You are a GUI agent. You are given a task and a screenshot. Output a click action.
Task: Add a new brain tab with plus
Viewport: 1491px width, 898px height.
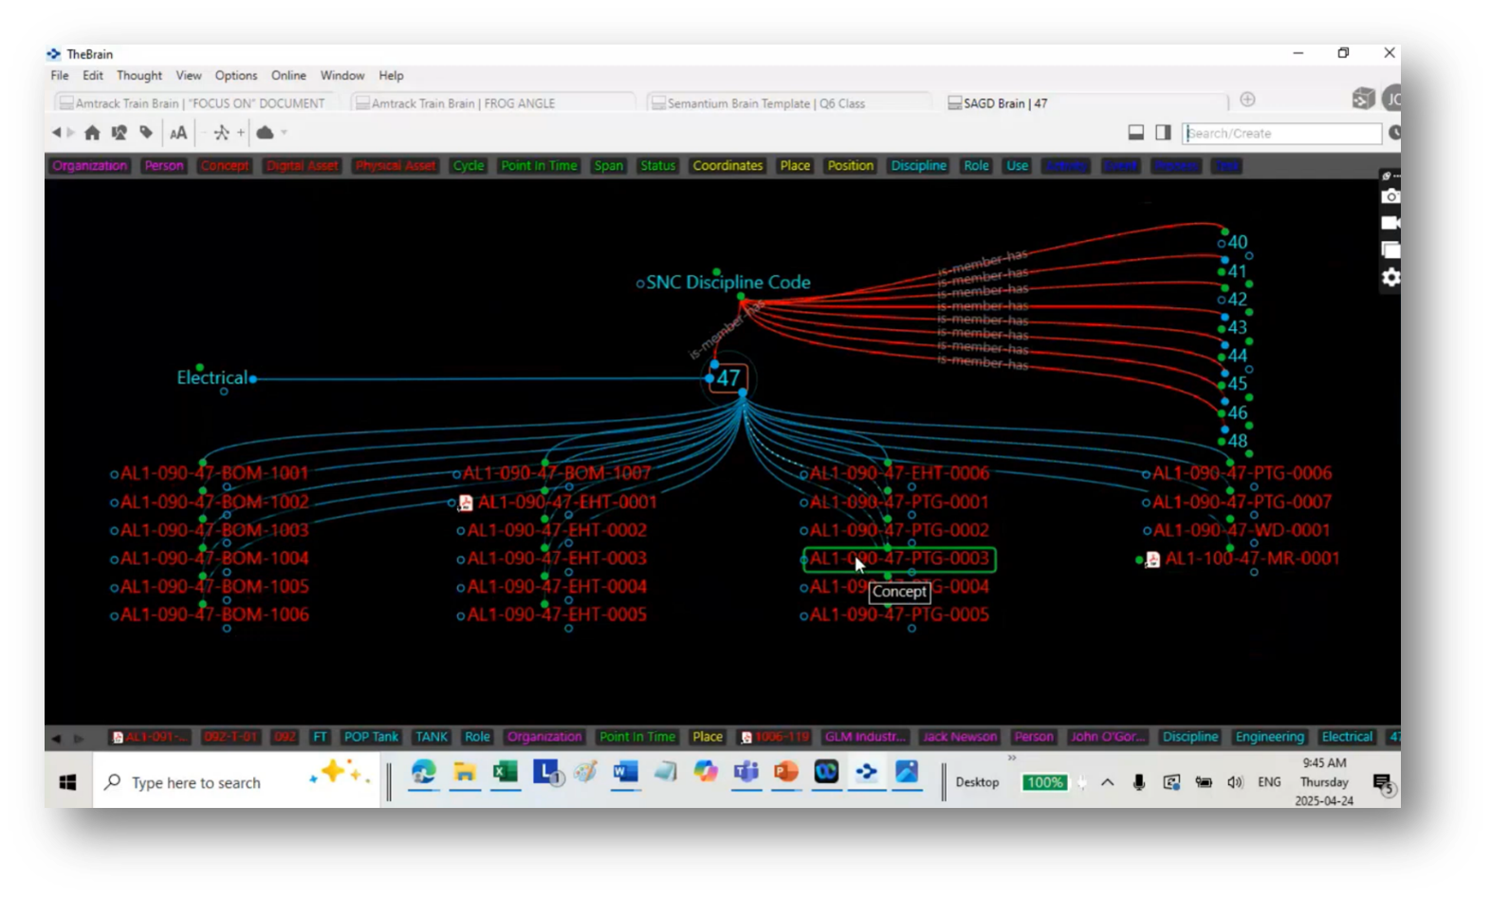1247,100
